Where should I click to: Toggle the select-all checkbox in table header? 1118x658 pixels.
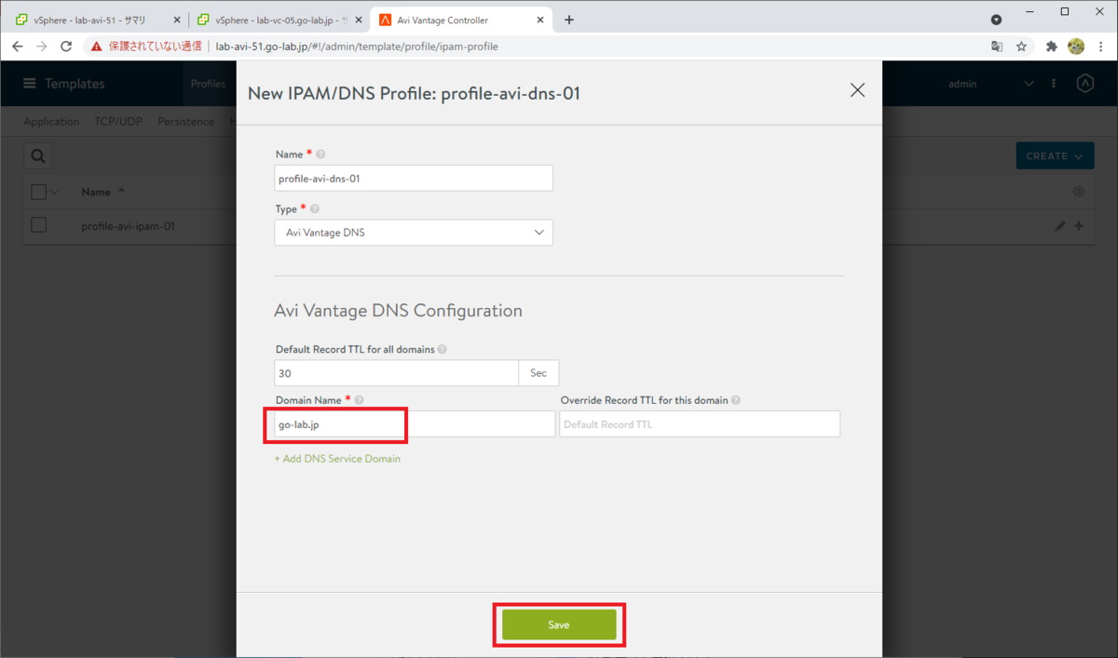point(38,192)
